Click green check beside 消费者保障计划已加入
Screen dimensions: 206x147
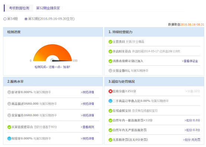tap(110, 61)
